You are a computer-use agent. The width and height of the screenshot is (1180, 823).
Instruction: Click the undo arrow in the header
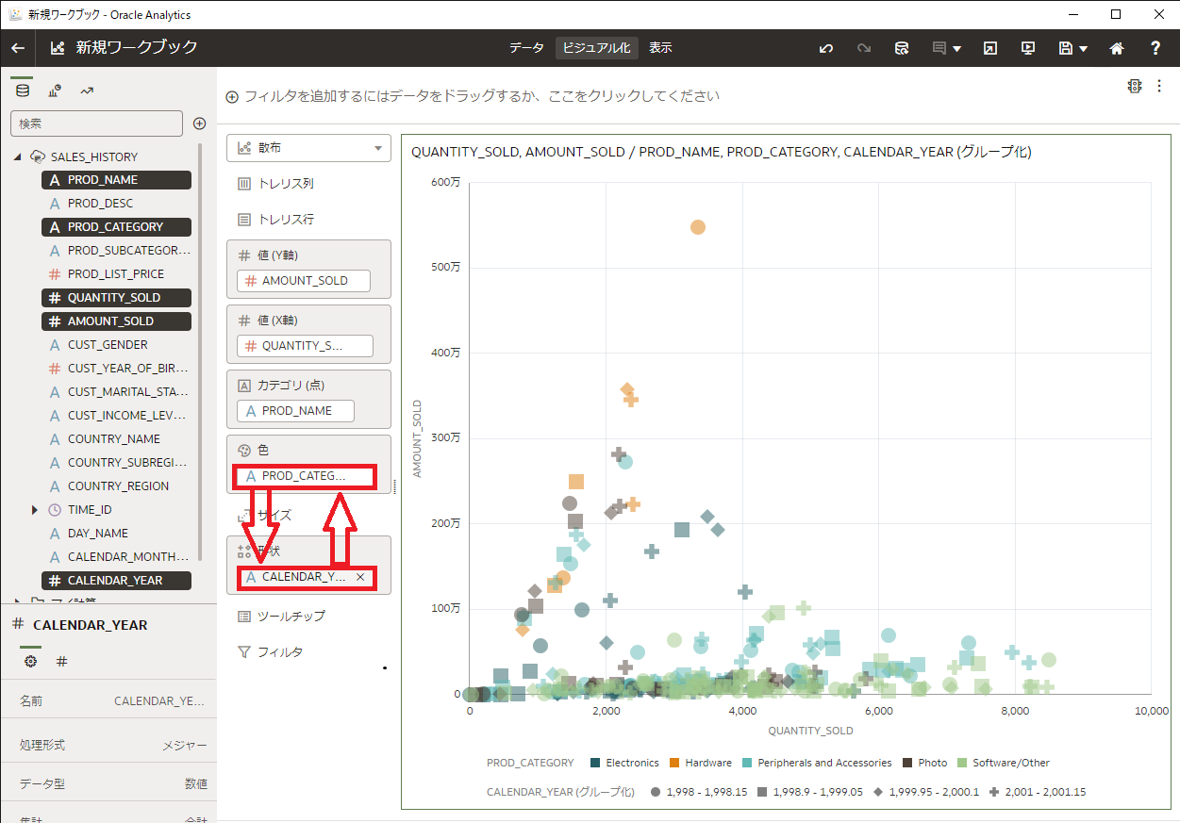(826, 48)
